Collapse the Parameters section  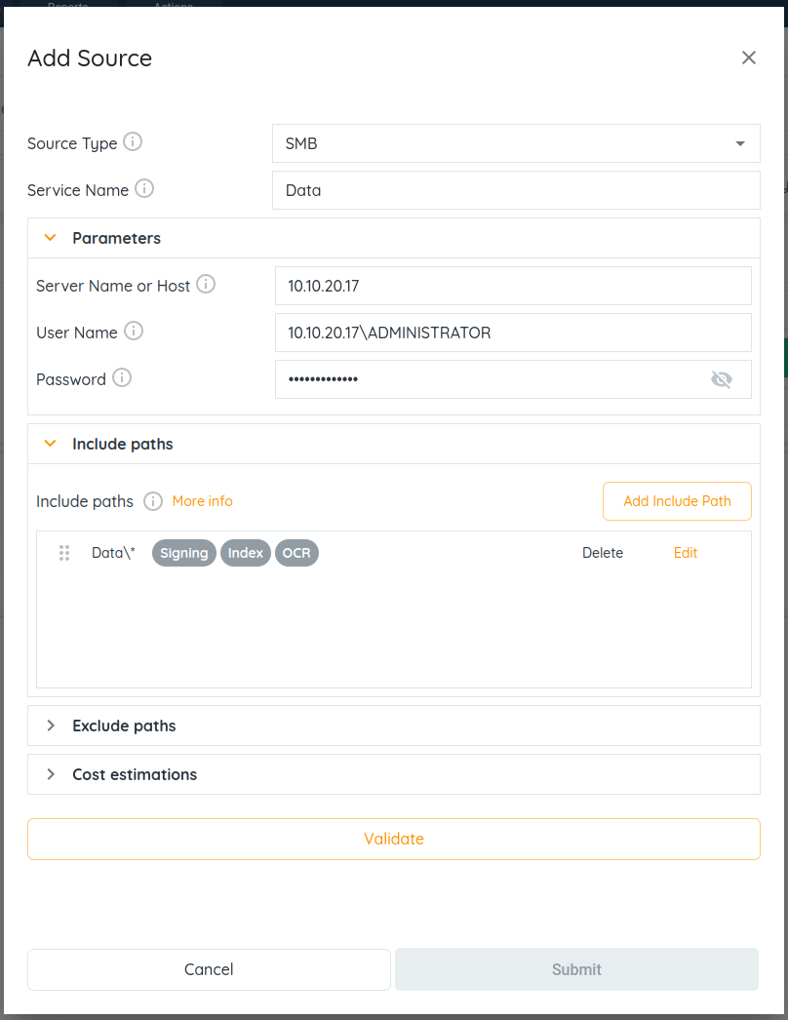(x=51, y=238)
